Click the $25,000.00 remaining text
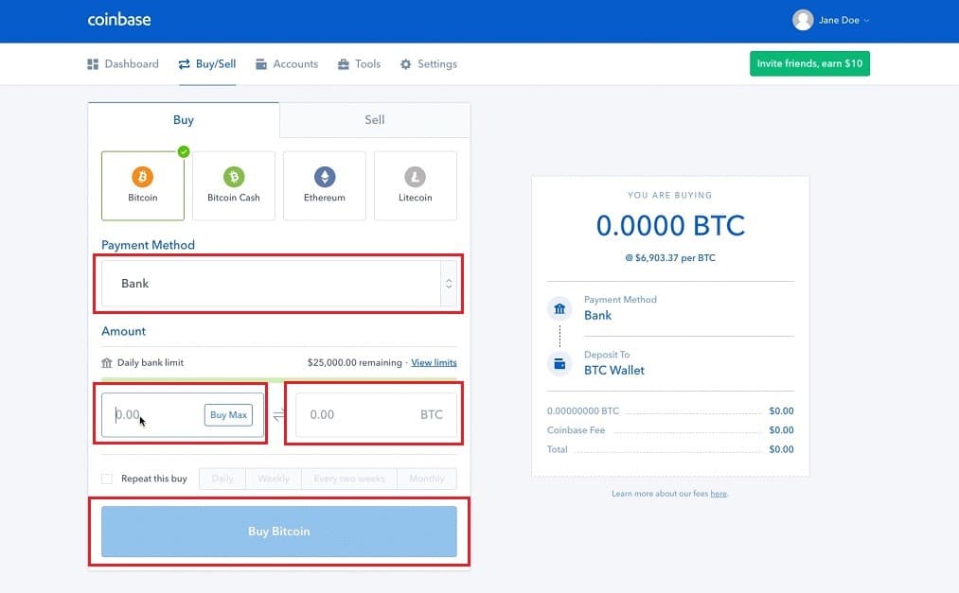The image size is (959, 593). pos(355,363)
